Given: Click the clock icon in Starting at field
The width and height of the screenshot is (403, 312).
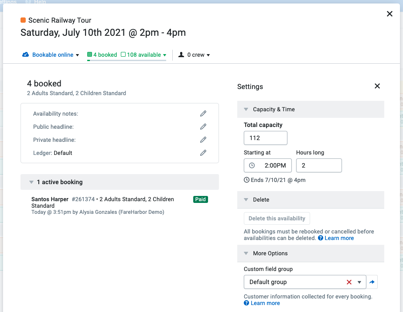Looking at the screenshot, I should pyautogui.click(x=252, y=165).
